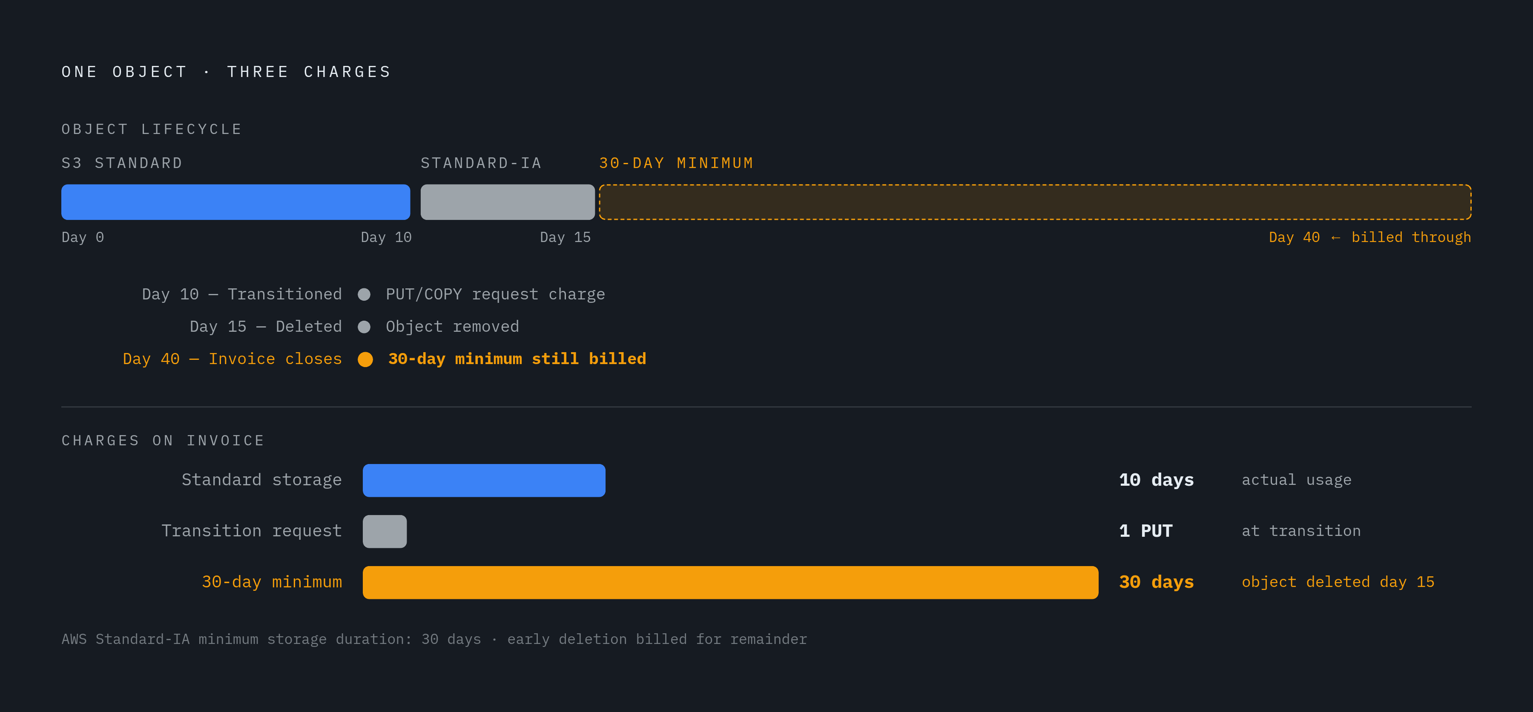Click the '10 days' value
The height and width of the screenshot is (712, 1533).
(1156, 480)
